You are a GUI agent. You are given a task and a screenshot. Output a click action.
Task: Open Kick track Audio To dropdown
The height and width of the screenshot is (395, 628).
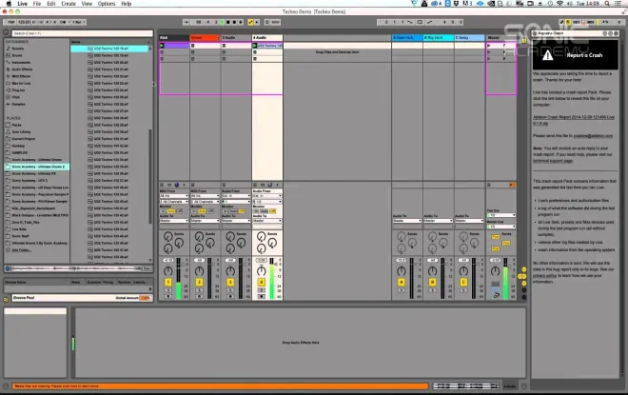tap(174, 221)
